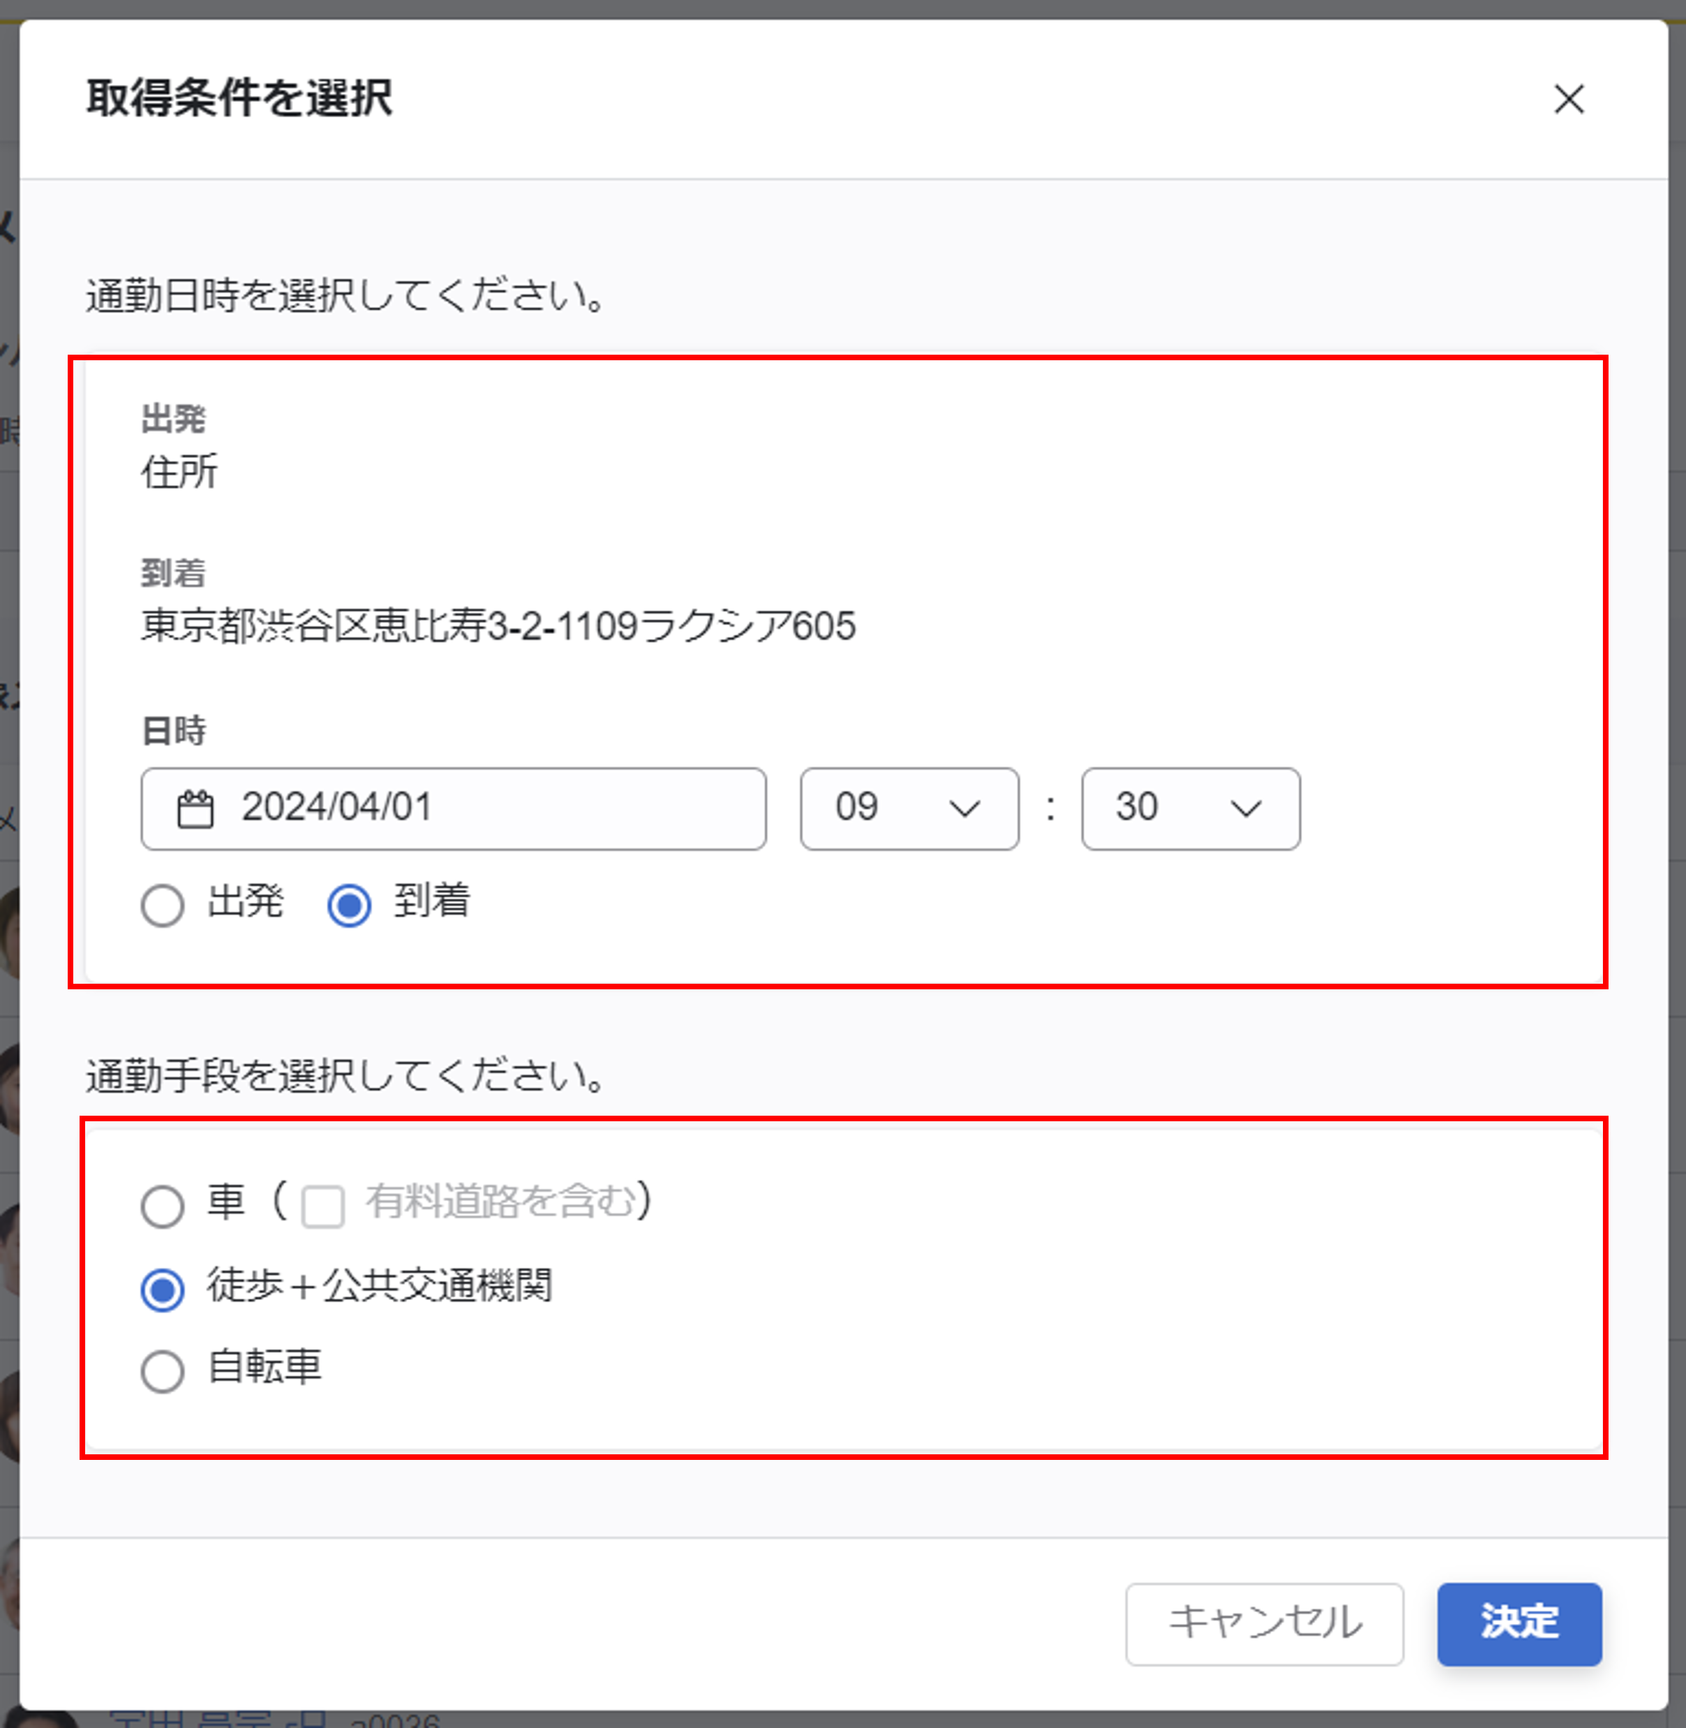Click the 住所 departure value text
Viewport: 1686px width, 1728px height.
tap(179, 471)
